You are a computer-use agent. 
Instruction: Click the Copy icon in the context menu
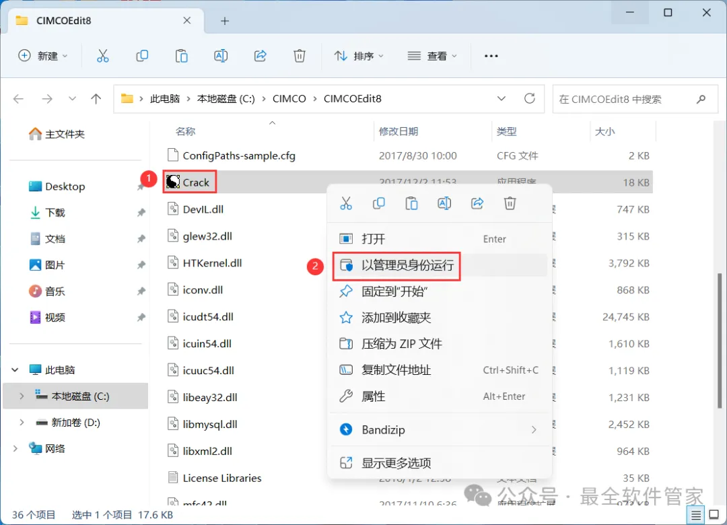379,203
